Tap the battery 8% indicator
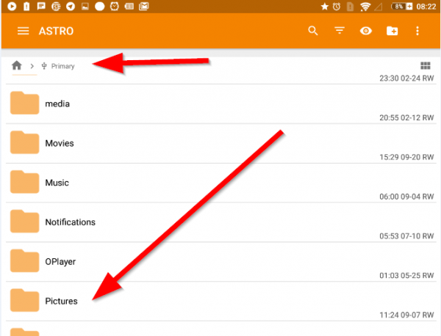This screenshot has width=441, height=336. click(x=401, y=7)
